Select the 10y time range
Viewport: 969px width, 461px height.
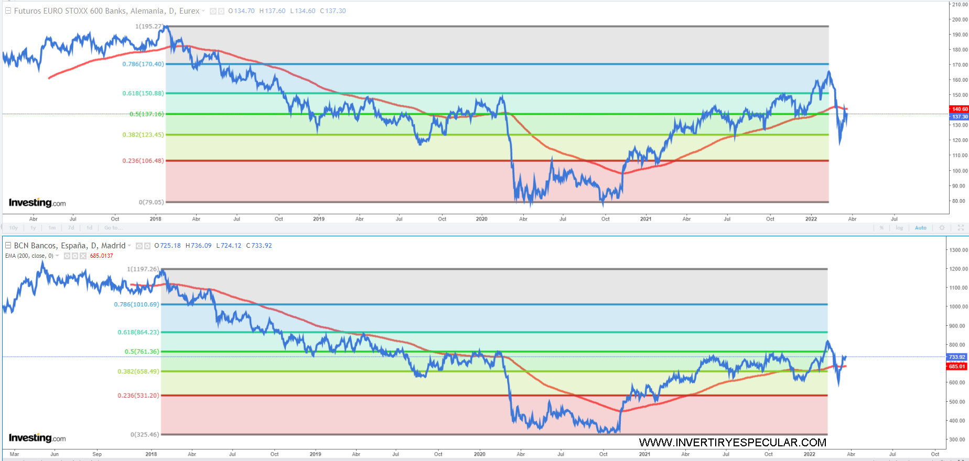pyautogui.click(x=14, y=228)
